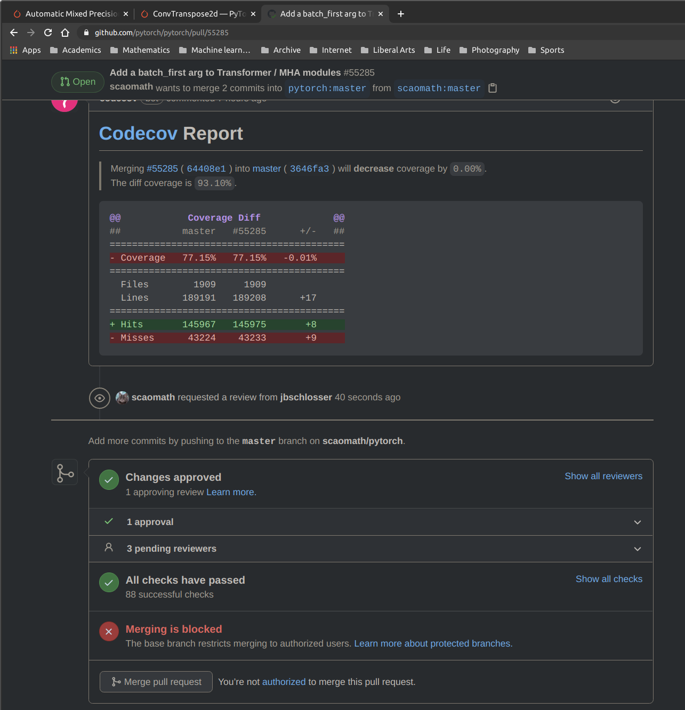Open the Apps grid in bookmarks bar
Viewport: 685px width, 710px height.
(x=25, y=50)
